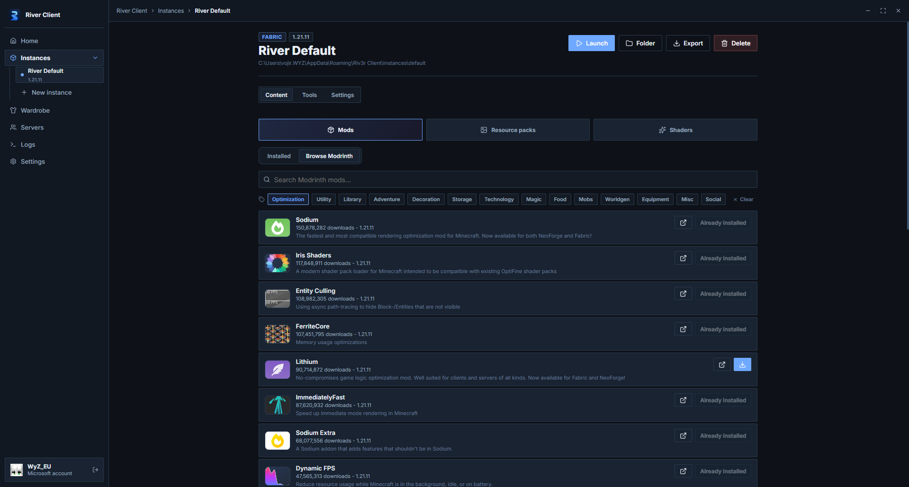Open ImmediatelyFast external link icon
This screenshot has width=909, height=487.
(x=683, y=400)
